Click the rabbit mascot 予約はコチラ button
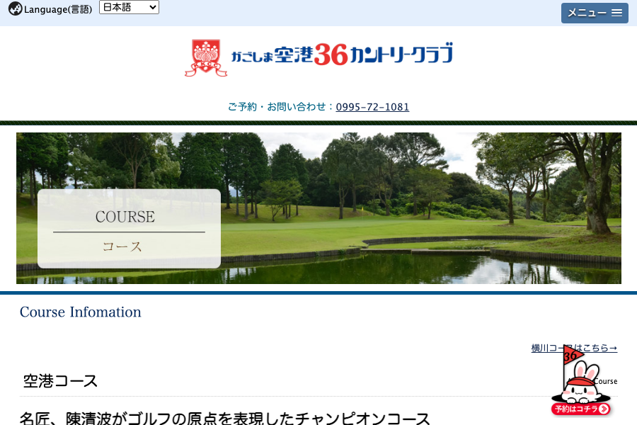 (x=581, y=382)
